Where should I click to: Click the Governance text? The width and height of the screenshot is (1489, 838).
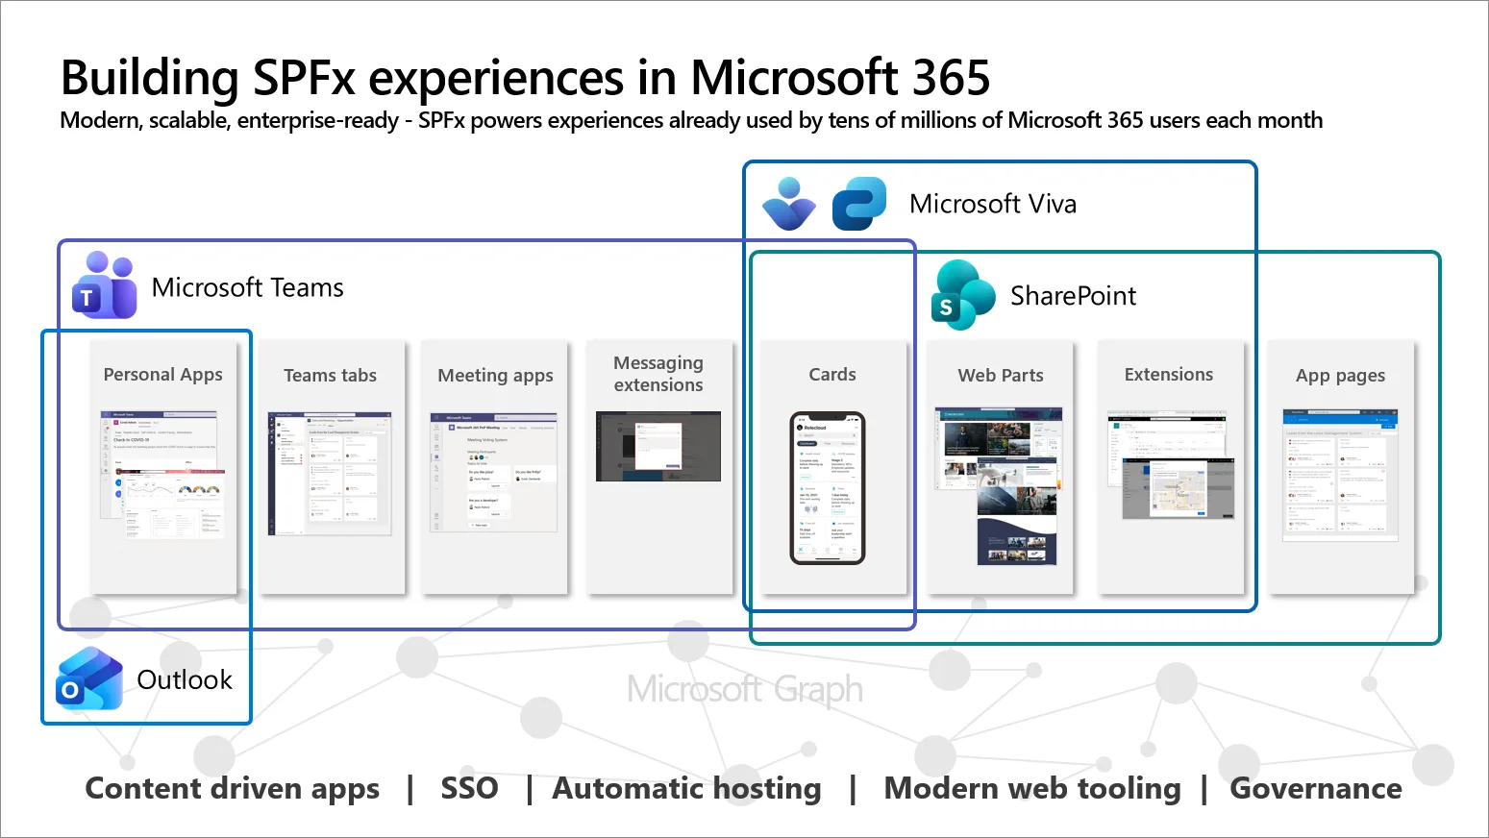point(1315,788)
